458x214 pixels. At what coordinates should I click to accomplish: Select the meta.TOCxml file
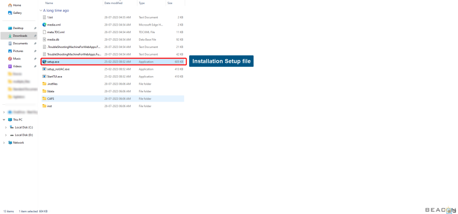(x=113, y=32)
